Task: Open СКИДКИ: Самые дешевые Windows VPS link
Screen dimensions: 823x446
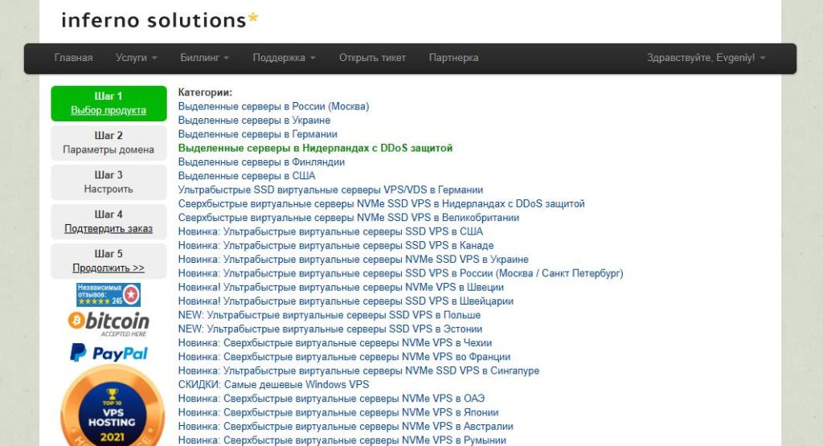Action: point(273,385)
